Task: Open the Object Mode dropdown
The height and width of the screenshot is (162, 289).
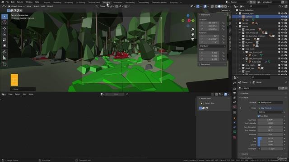Action: click(x=16, y=6)
